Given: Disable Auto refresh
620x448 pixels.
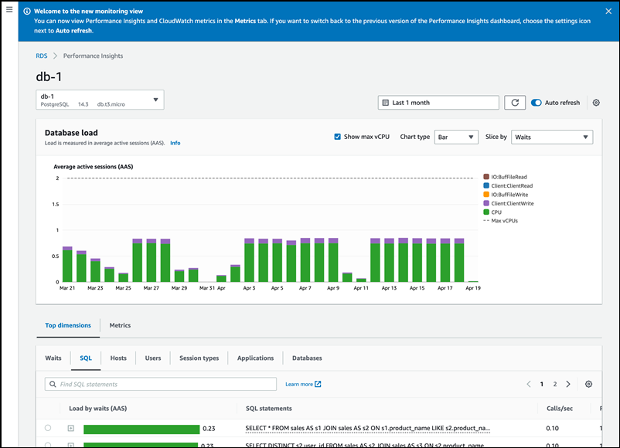Looking at the screenshot, I should (x=535, y=102).
